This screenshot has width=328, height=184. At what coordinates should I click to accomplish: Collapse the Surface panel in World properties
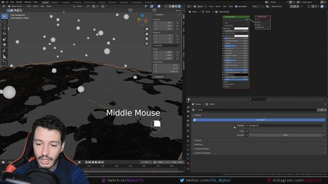coord(198,115)
